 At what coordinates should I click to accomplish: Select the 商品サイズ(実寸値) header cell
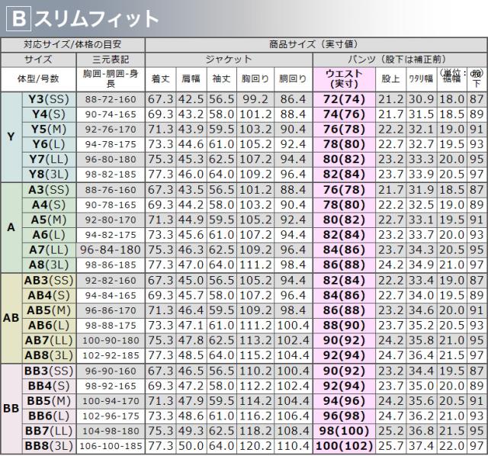(x=315, y=45)
